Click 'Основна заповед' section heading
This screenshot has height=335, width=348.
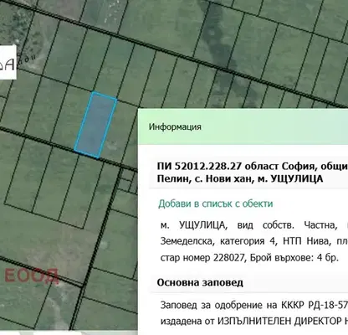tap(200, 282)
